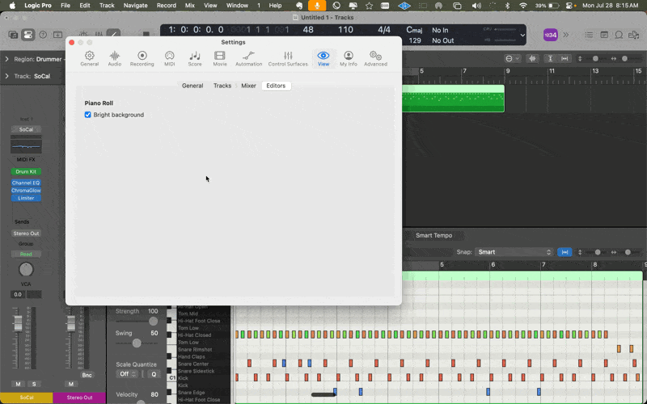Image resolution: width=647 pixels, height=404 pixels.
Task: Uncheck the Bright background checkbox
Action: pos(88,115)
